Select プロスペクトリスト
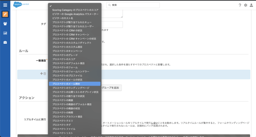 pyautogui.click(x=74, y=133)
